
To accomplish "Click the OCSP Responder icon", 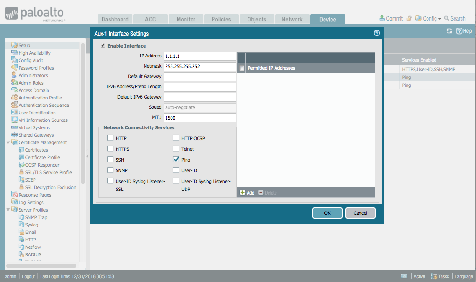I will click(21, 165).
